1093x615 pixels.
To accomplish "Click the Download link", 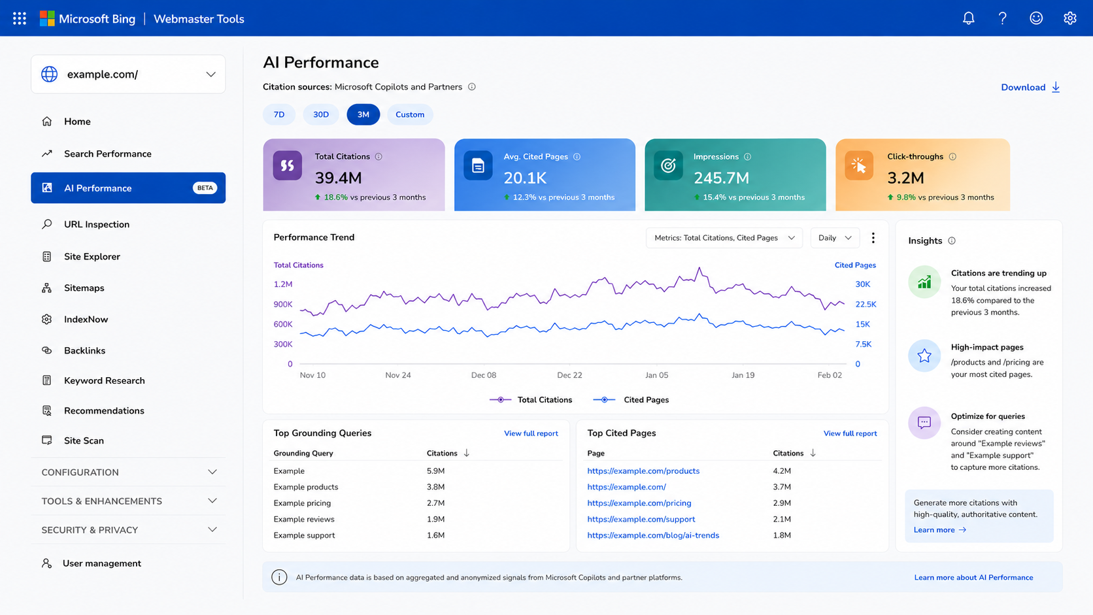I will pos(1030,88).
